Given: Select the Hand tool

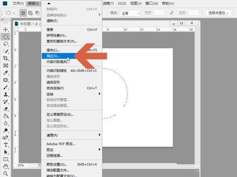Looking at the screenshot, I should coord(6,167).
